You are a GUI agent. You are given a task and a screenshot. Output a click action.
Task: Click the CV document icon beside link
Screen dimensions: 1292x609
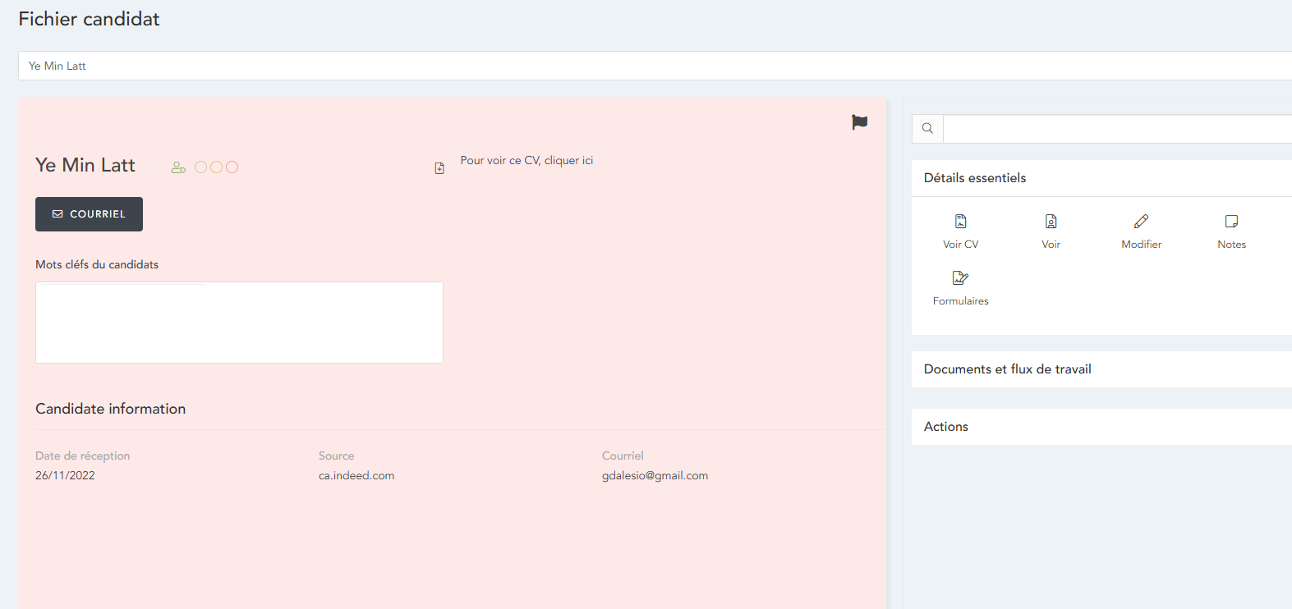(439, 168)
